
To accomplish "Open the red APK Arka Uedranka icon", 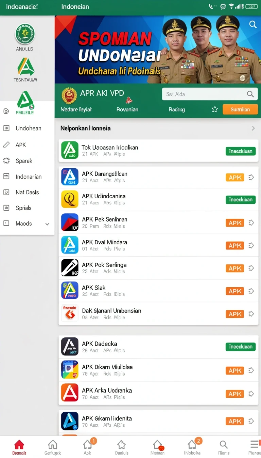I will (x=70, y=393).
